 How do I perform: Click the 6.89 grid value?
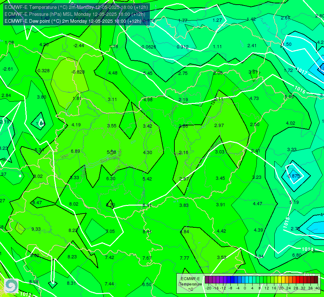point(75,151)
